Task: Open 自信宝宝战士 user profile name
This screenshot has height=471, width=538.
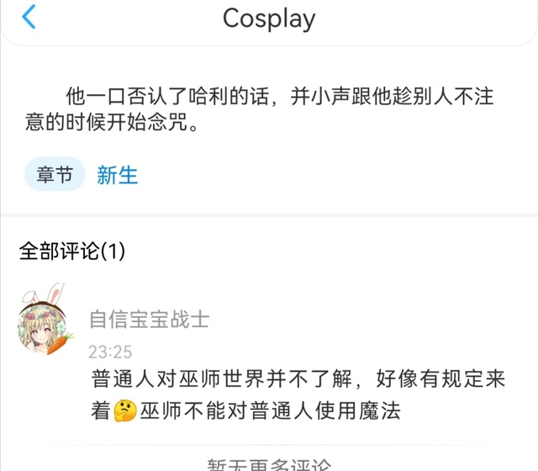Action: 149,319
